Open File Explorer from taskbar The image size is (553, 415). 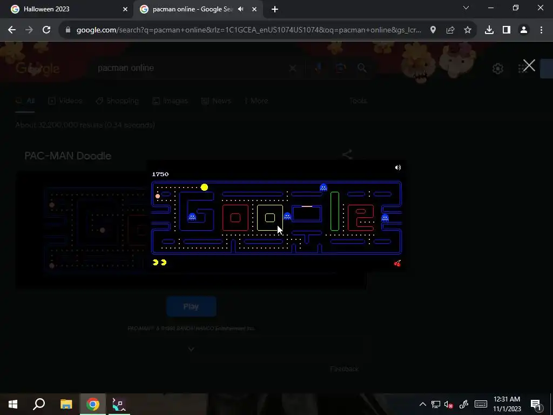click(66, 404)
